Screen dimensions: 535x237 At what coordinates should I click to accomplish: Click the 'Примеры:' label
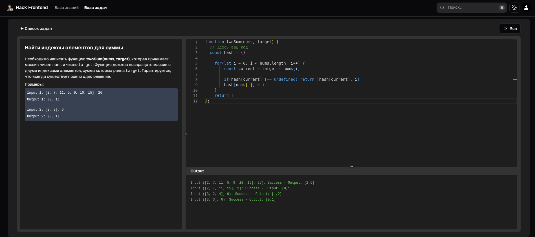34,84
